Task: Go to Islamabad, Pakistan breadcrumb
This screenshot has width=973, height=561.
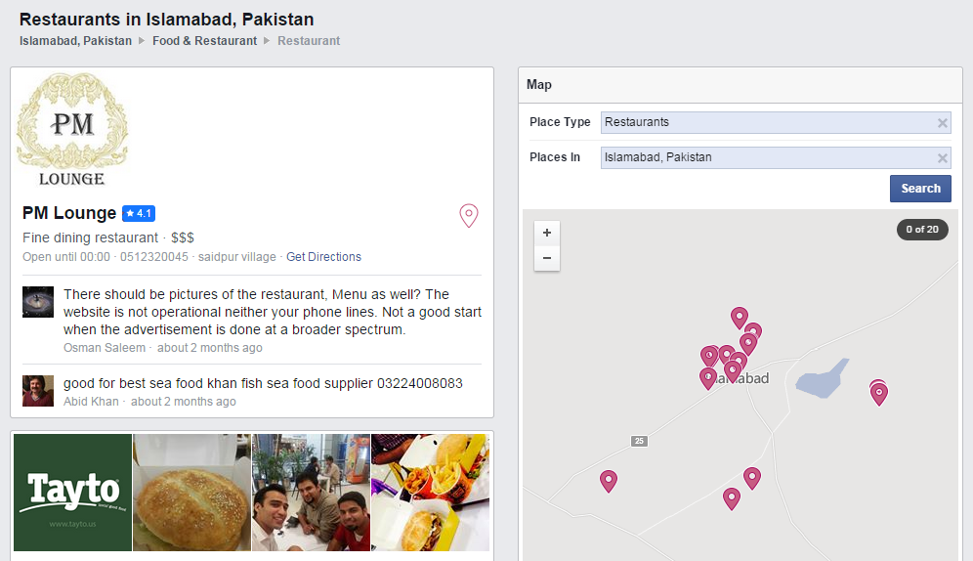Action: [x=75, y=41]
